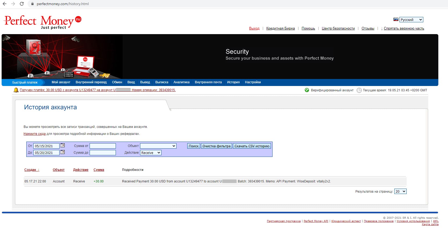Click the 05.17.21 22:00 date cell

pos(35,181)
